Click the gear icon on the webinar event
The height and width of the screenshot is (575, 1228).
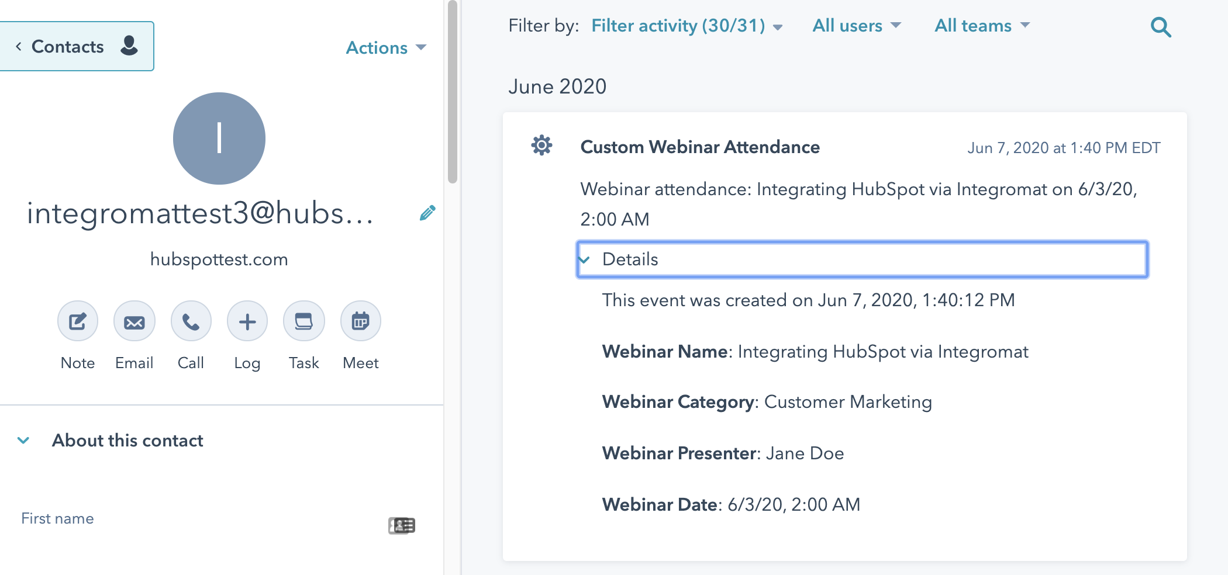click(x=541, y=146)
